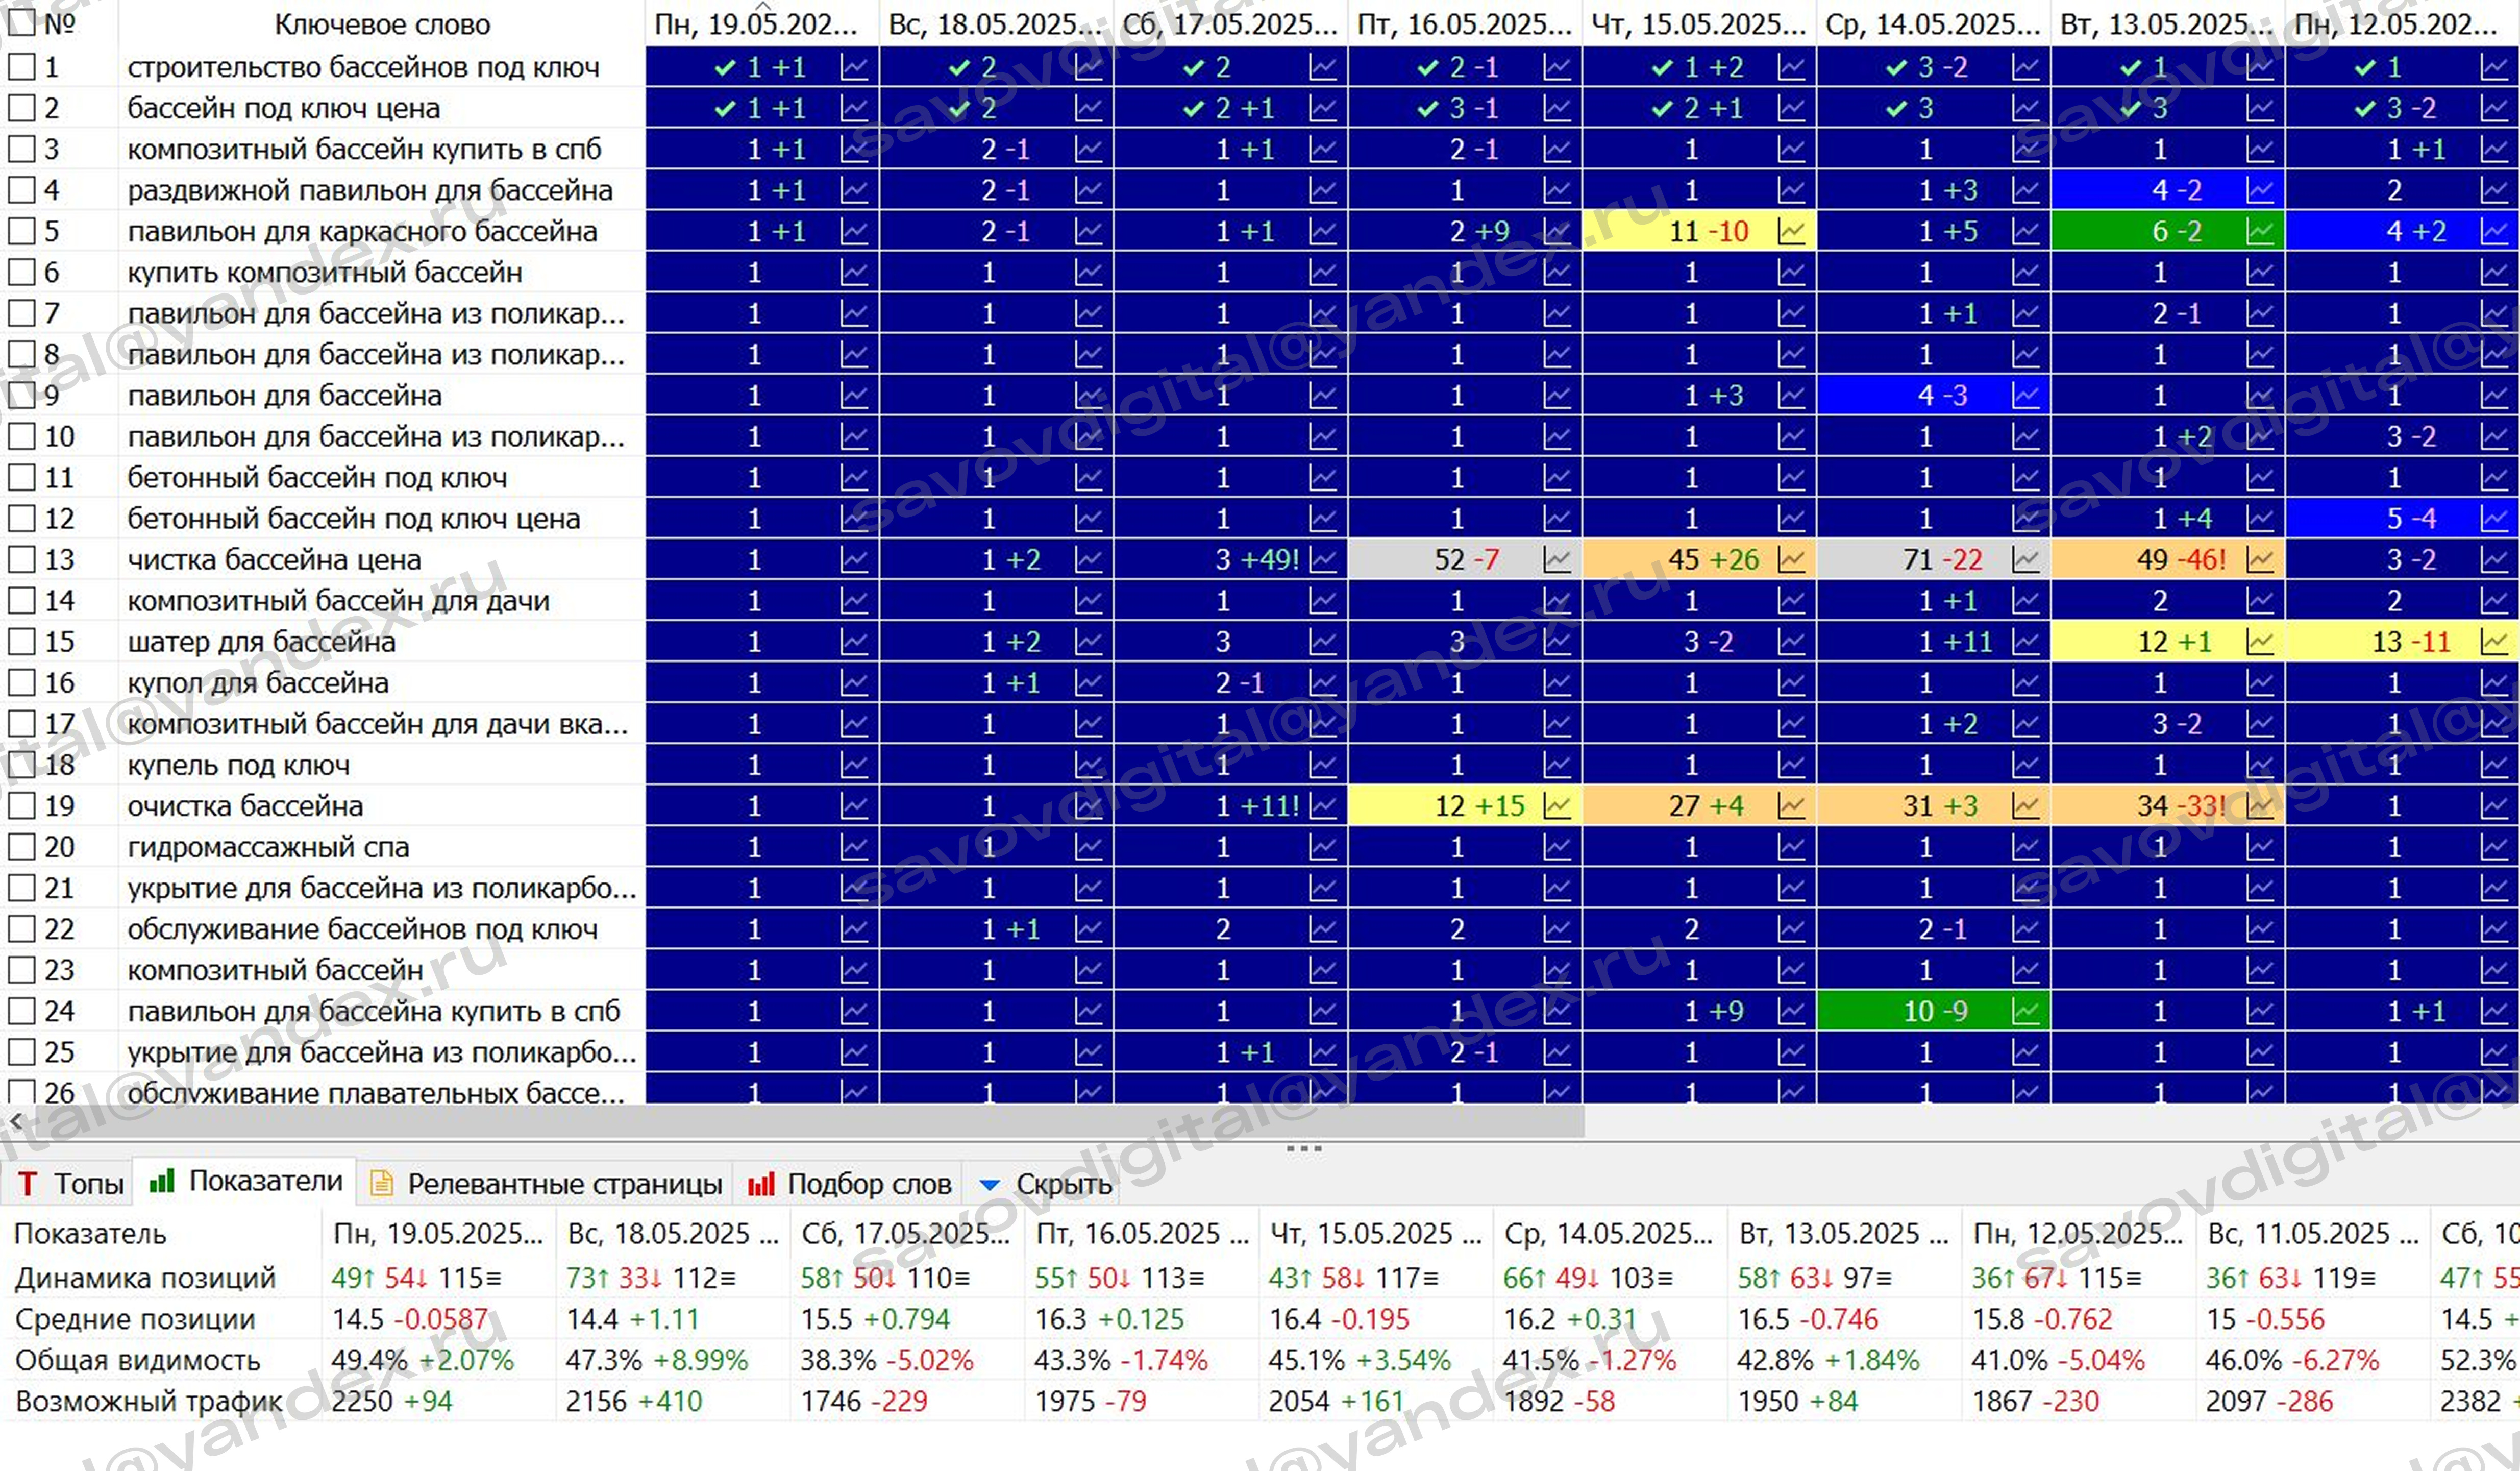
Task: Check row 2 бассейн под ключ цена
Action: [x=21, y=108]
